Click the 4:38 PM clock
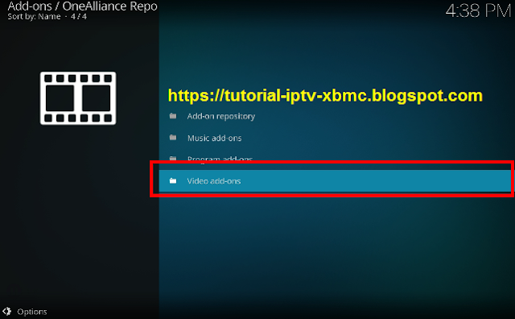Viewport: 515px width, 319px height. click(x=478, y=10)
